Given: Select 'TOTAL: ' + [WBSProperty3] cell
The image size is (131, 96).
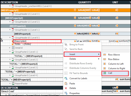Looking at the screenshot, I should click(x=36, y=64).
